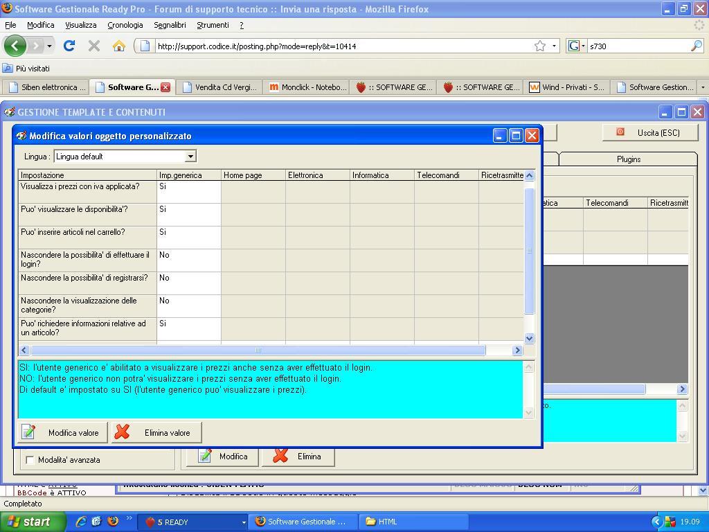
Task: Open the Strumenti menu
Action: pos(213,25)
